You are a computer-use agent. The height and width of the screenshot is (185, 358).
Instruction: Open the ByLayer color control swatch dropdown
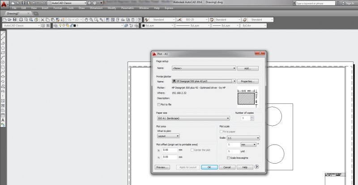click(x=158, y=25)
